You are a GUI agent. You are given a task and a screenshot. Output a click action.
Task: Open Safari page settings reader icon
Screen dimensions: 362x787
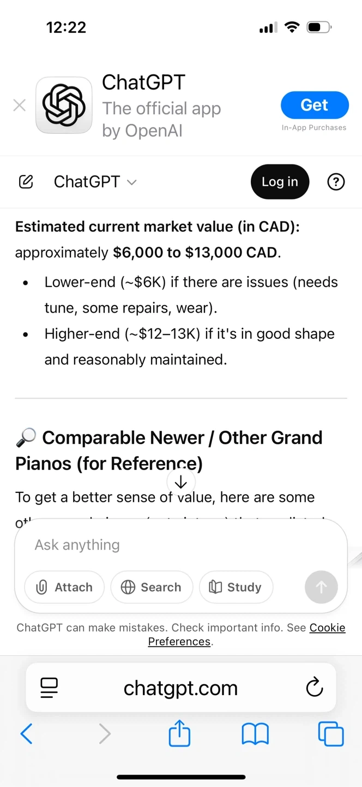point(49,688)
